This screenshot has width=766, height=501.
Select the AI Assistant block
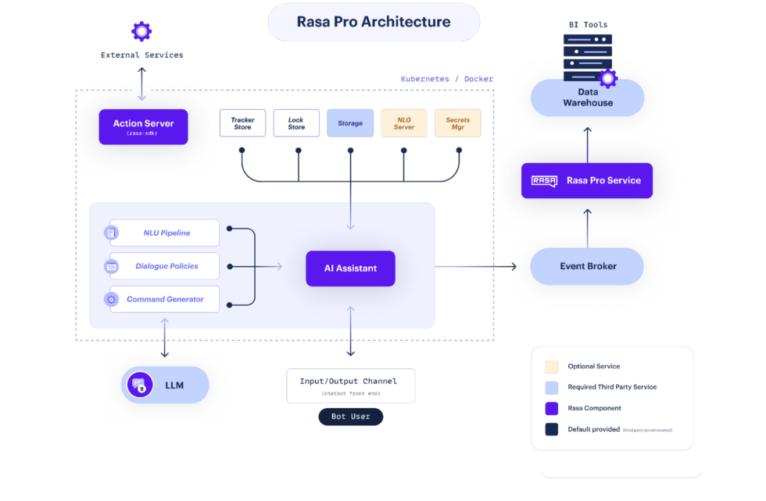coord(350,268)
